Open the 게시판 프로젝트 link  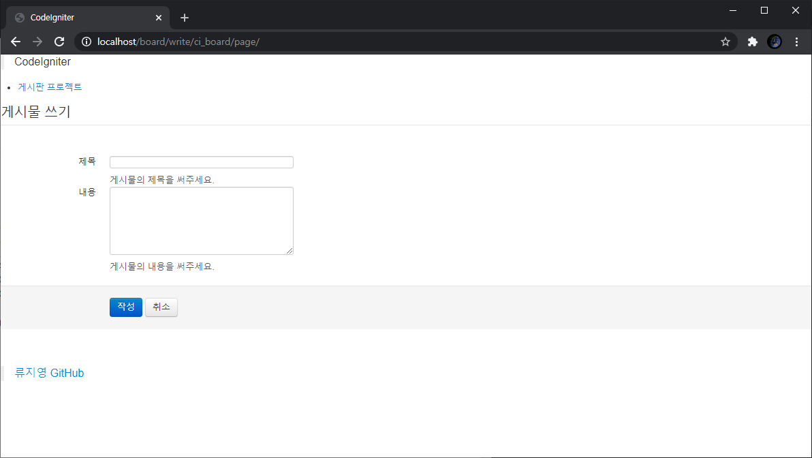(50, 87)
